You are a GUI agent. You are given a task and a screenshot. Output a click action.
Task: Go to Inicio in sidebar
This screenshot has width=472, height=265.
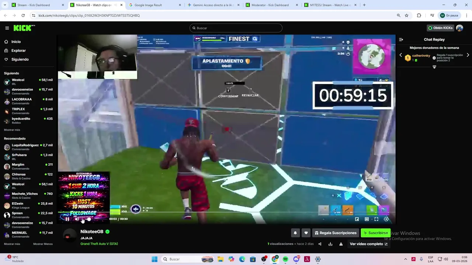16,42
